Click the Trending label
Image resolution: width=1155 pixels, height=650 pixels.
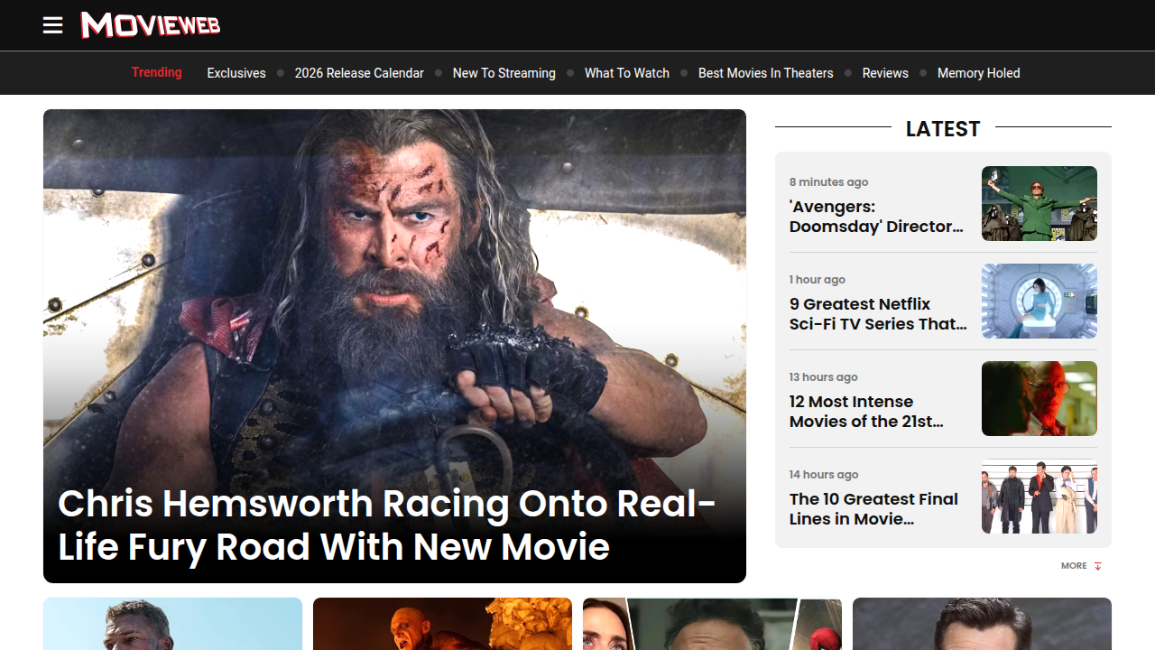point(157,72)
